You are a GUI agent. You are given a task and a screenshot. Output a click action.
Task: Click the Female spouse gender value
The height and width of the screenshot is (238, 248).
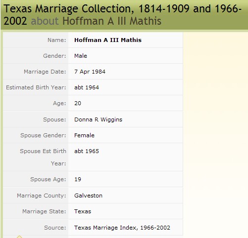click(84, 135)
